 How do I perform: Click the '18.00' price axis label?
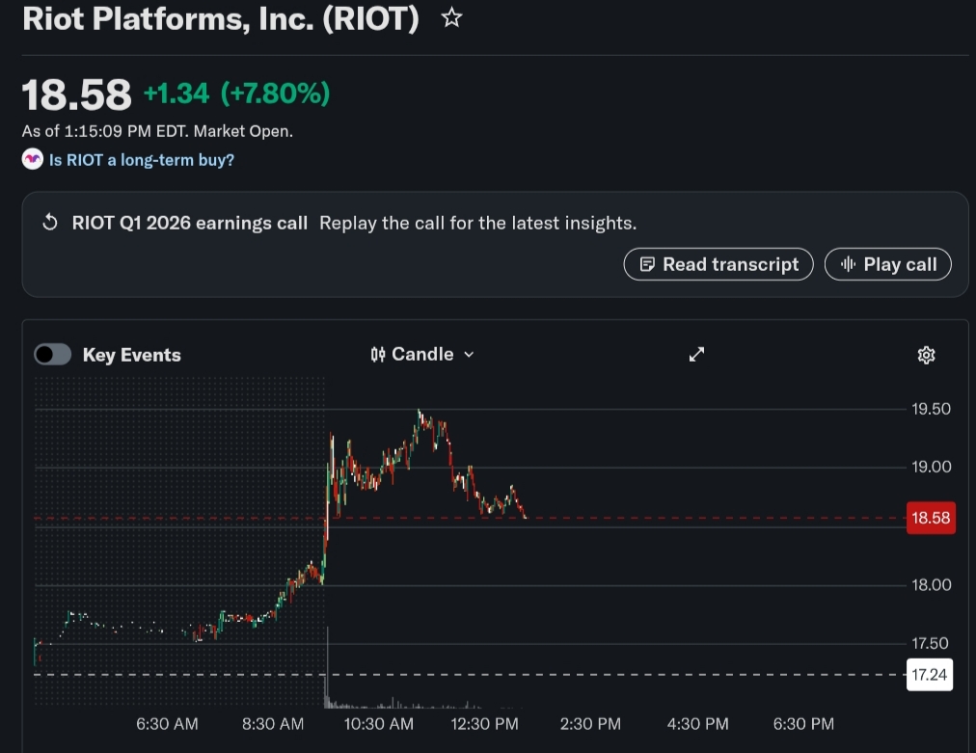932,585
